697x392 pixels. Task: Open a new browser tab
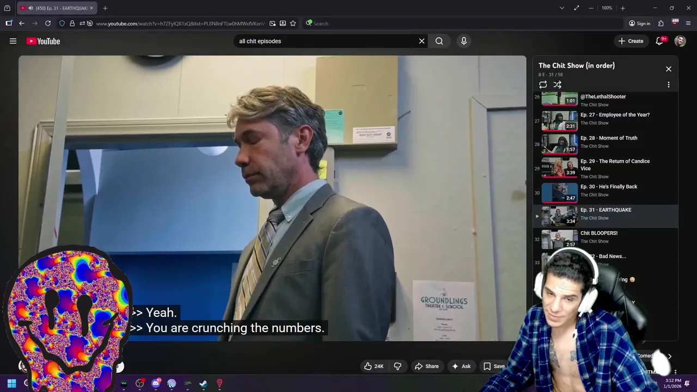pos(105,8)
